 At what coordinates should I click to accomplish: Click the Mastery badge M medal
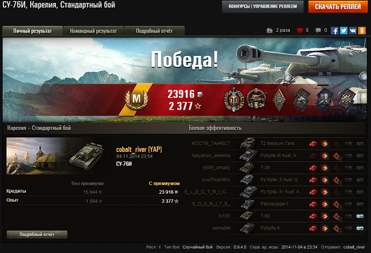pos(137,99)
